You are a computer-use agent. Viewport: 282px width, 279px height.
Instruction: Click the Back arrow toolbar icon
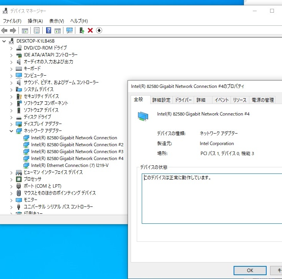(x=4, y=31)
